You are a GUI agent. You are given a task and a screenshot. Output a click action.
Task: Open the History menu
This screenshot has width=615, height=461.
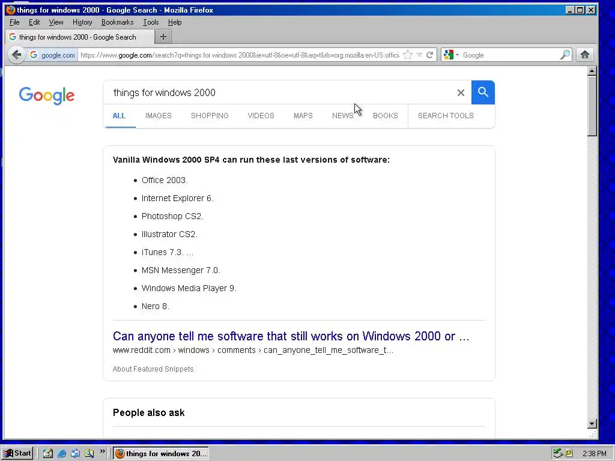tap(82, 22)
